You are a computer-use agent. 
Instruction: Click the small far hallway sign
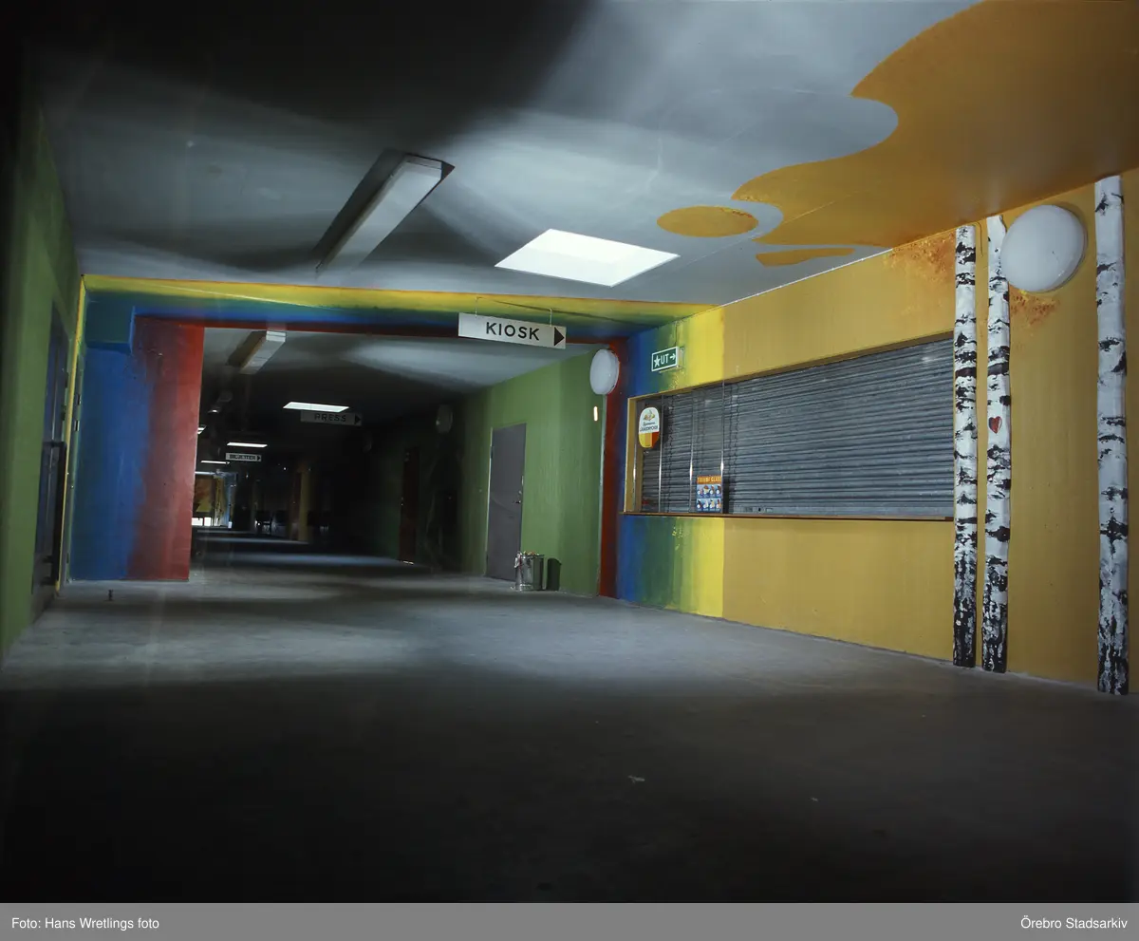243,457
